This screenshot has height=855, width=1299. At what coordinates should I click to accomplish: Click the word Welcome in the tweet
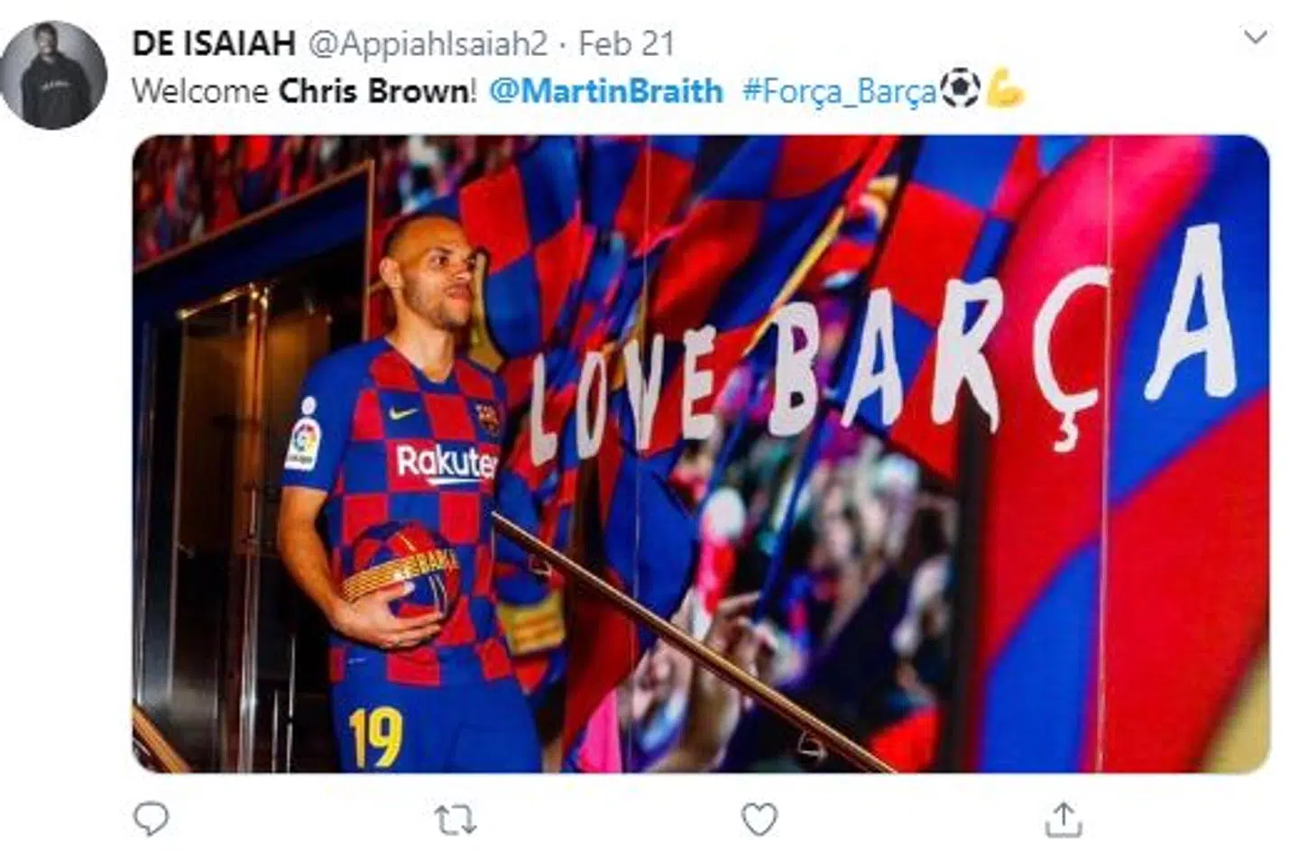pos(200,91)
